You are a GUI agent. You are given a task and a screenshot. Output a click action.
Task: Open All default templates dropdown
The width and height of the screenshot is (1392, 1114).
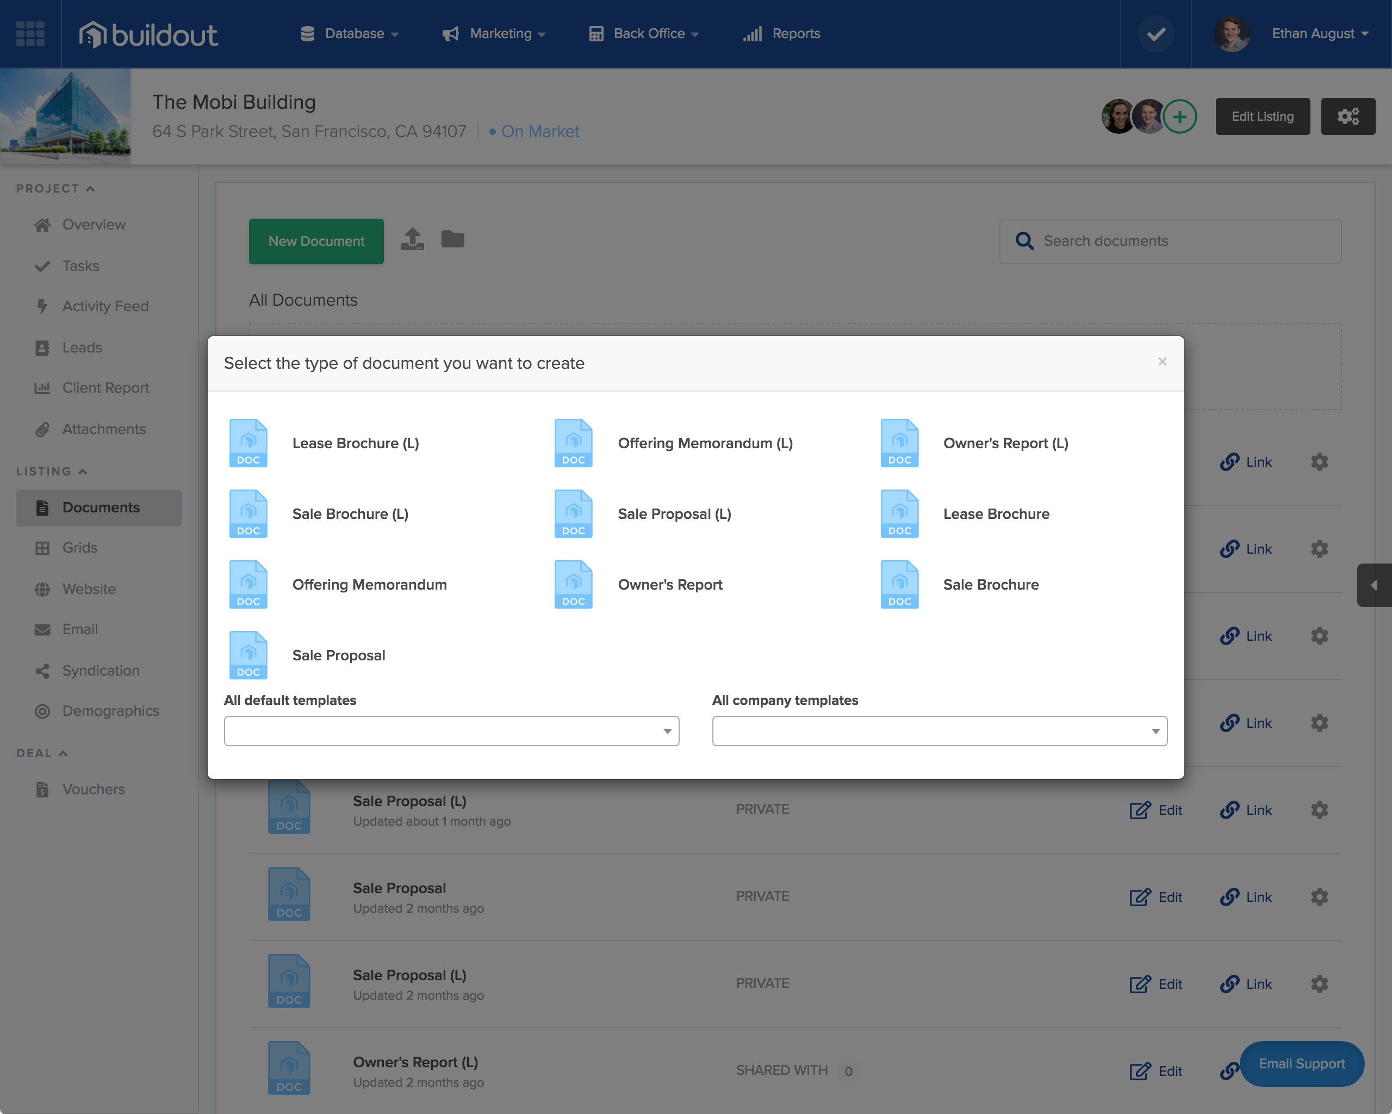[x=451, y=731]
